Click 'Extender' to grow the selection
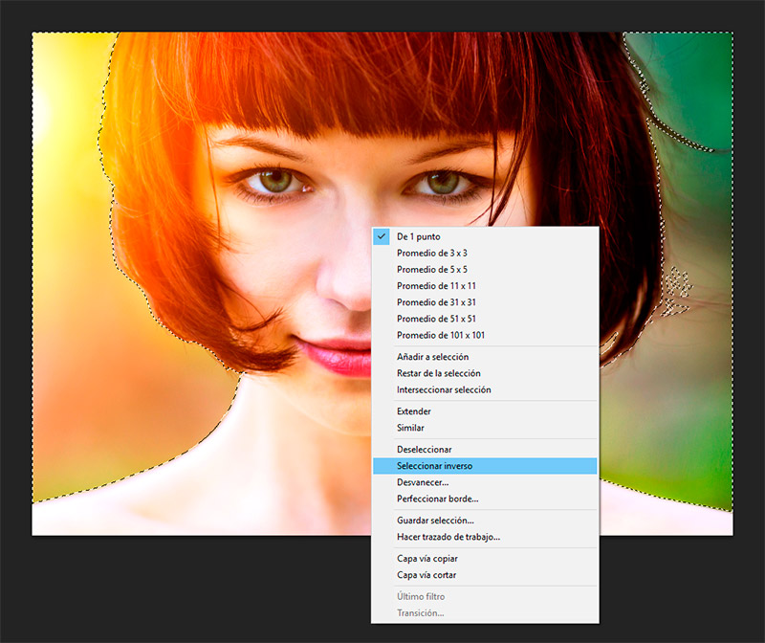This screenshot has width=765, height=643. tap(414, 411)
